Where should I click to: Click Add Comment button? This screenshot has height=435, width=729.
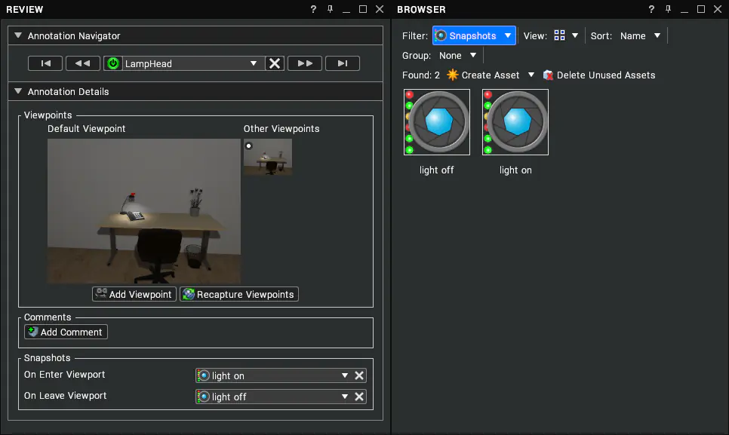pyautogui.click(x=66, y=332)
